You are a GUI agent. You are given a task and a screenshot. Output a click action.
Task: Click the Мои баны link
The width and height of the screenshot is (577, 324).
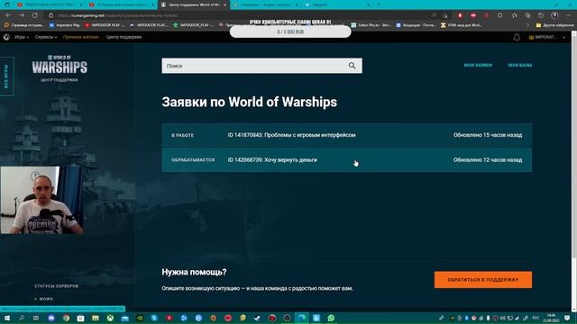tap(520, 65)
